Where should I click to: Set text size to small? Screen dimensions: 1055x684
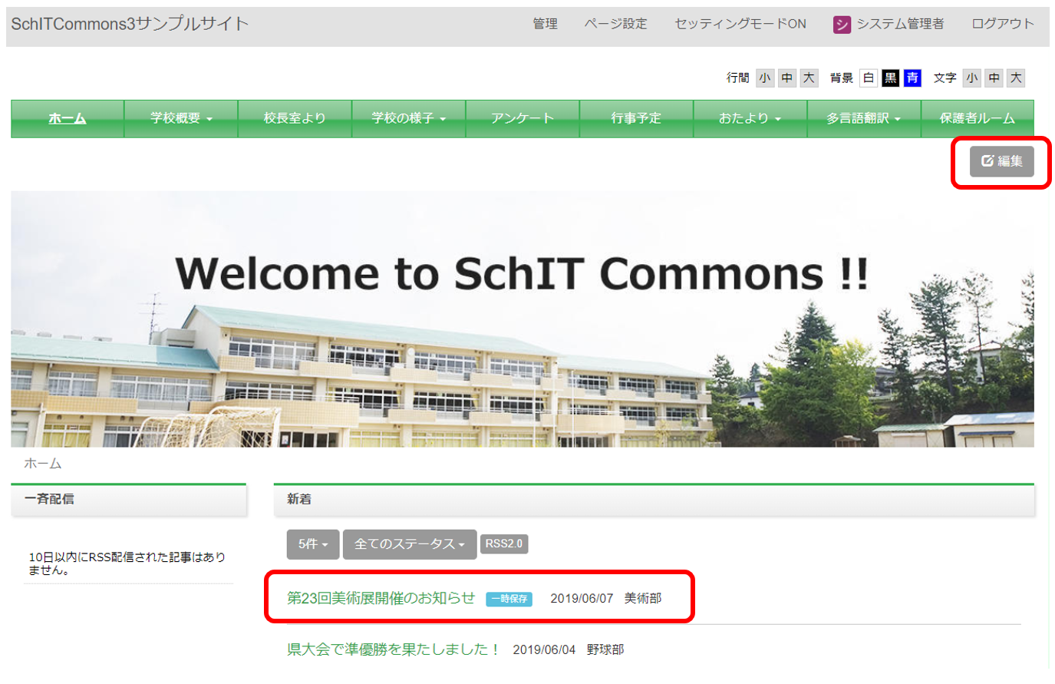(x=972, y=78)
